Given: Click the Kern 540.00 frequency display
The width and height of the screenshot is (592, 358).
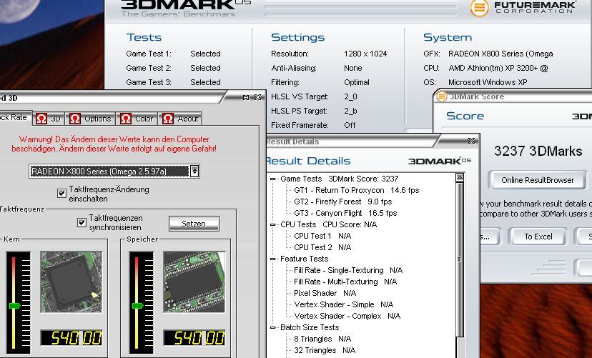Looking at the screenshot, I should click(71, 338).
